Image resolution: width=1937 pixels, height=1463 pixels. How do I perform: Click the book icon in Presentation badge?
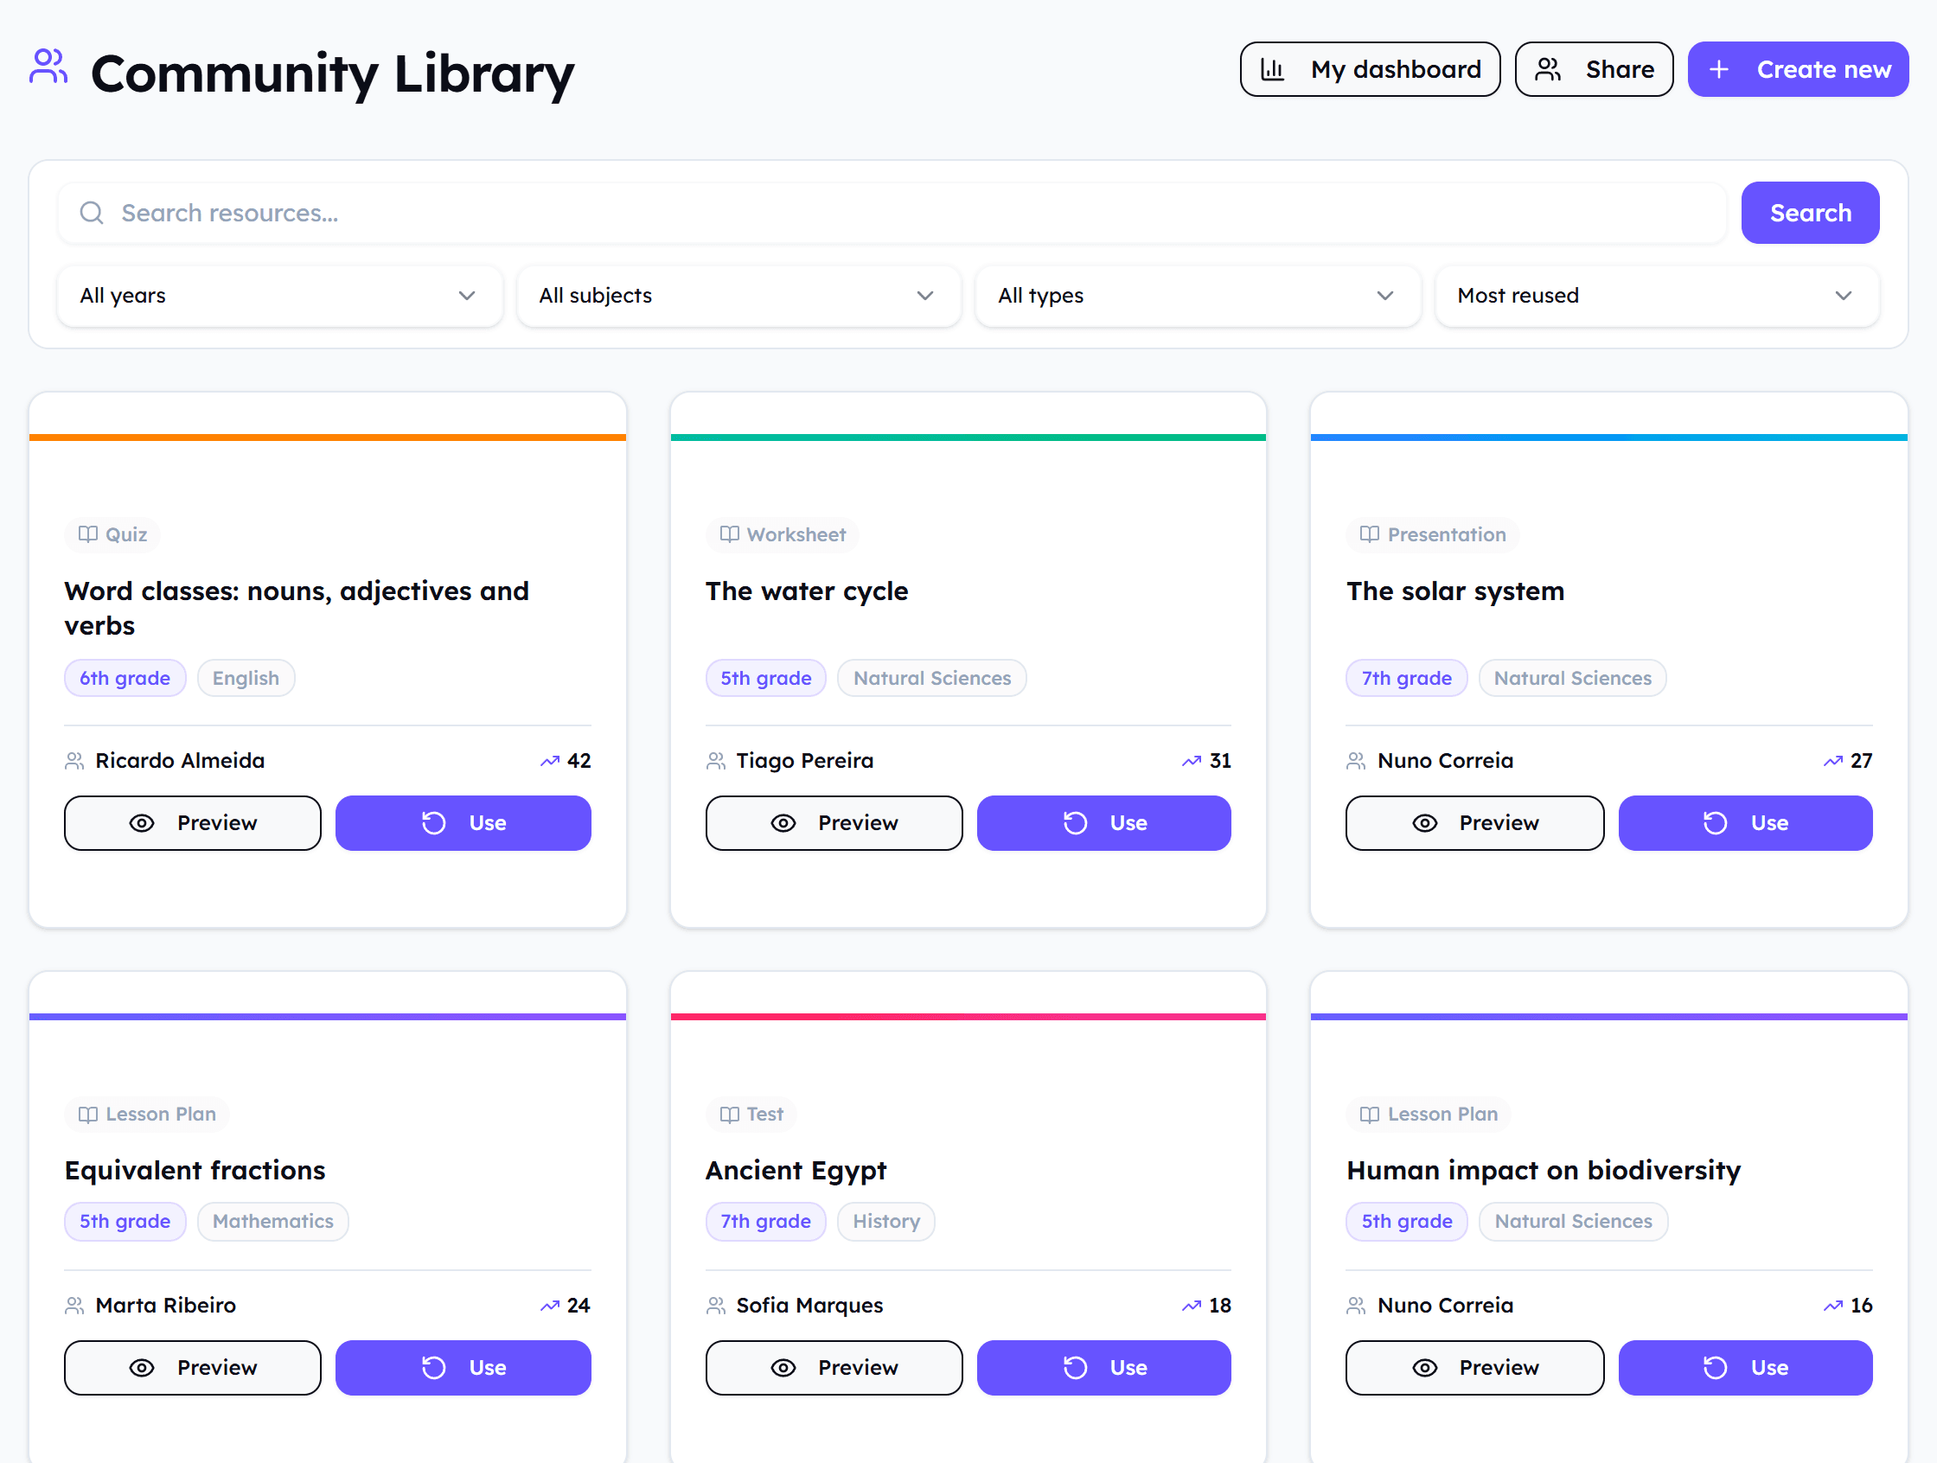[1370, 534]
